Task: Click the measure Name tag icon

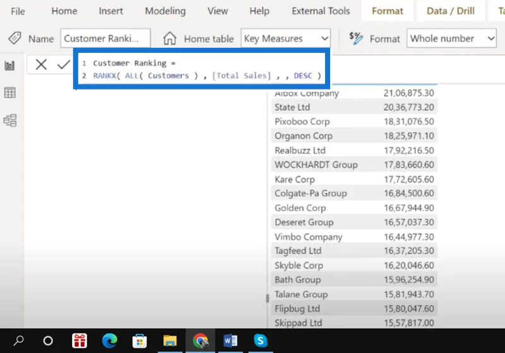Action: point(15,38)
